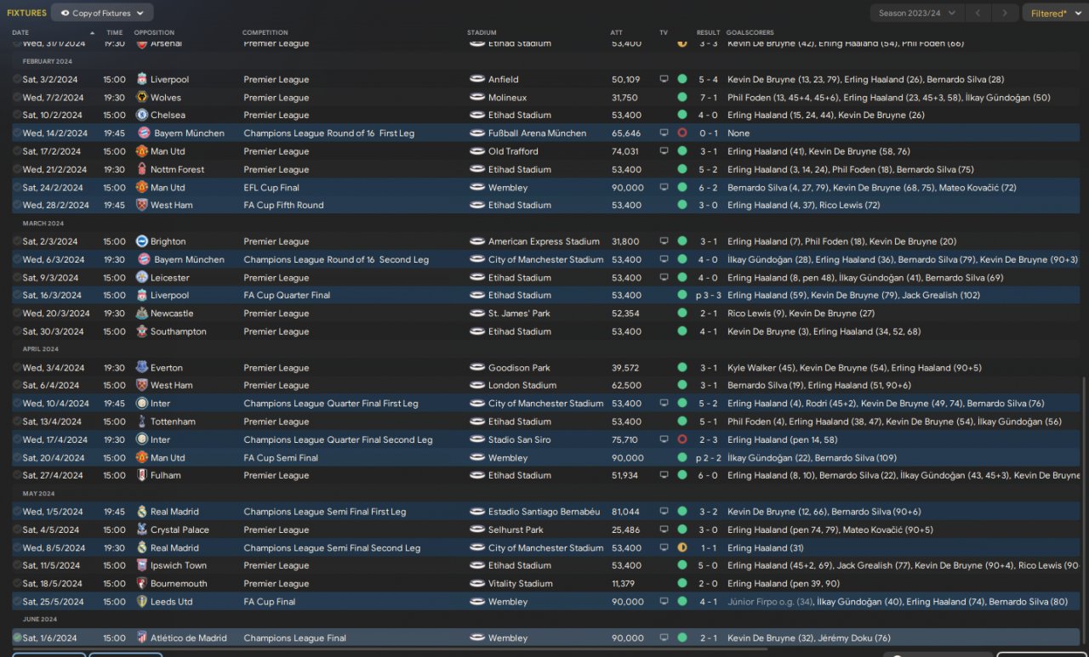1089x657 pixels.
Task: Click the vertical scrollbar of fixtures list
Action: point(1085,510)
